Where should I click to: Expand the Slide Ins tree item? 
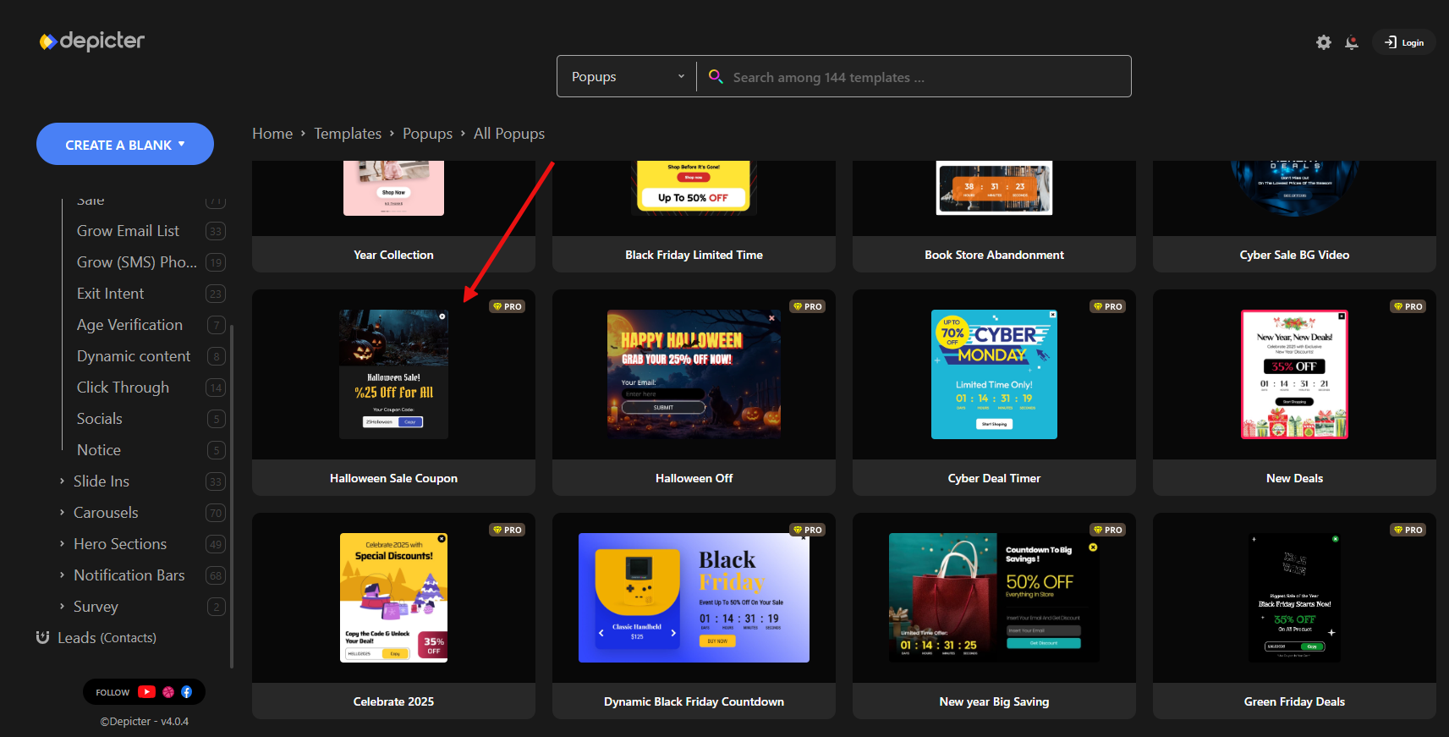tap(62, 481)
